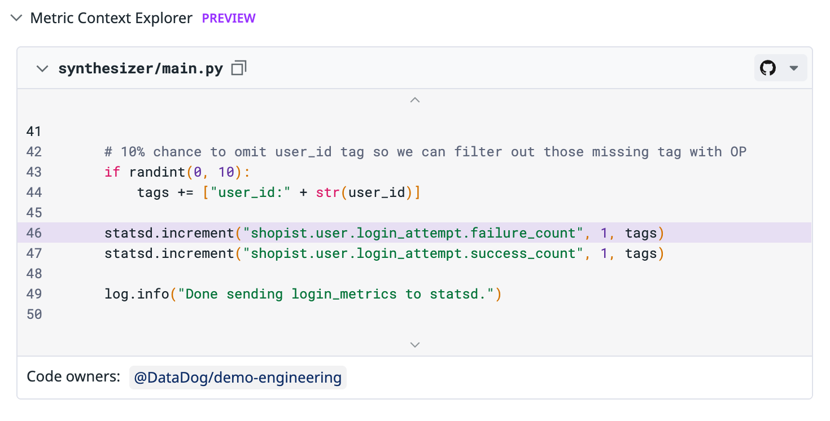Collapse the synthesizer/main.py code panel
This screenshot has height=421, width=830.
coord(42,68)
